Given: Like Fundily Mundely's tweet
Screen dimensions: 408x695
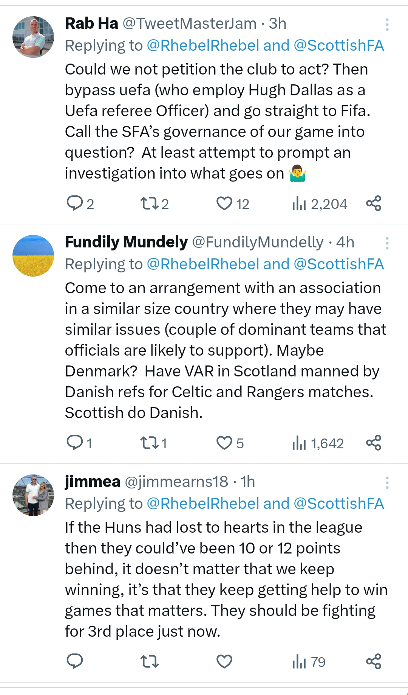Looking at the screenshot, I should [224, 443].
